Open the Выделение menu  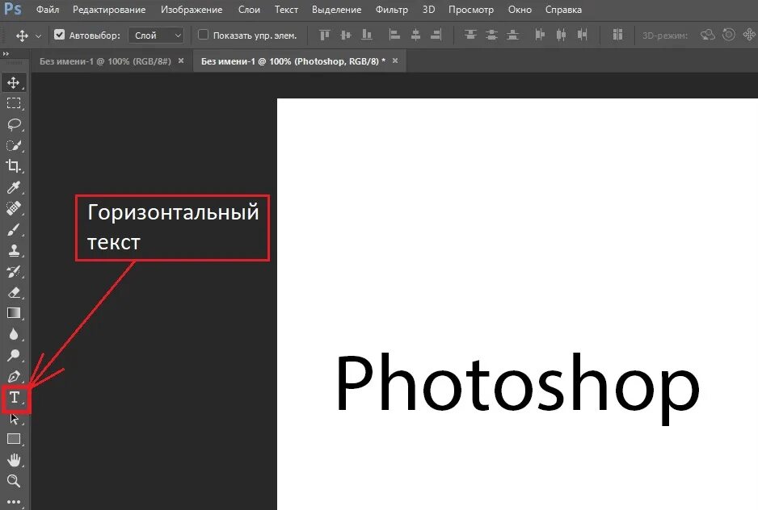click(336, 10)
